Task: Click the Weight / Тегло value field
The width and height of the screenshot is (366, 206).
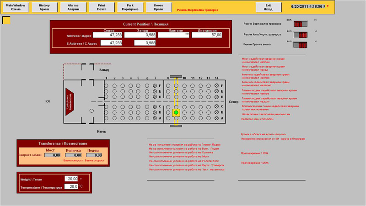Action: 71,179
